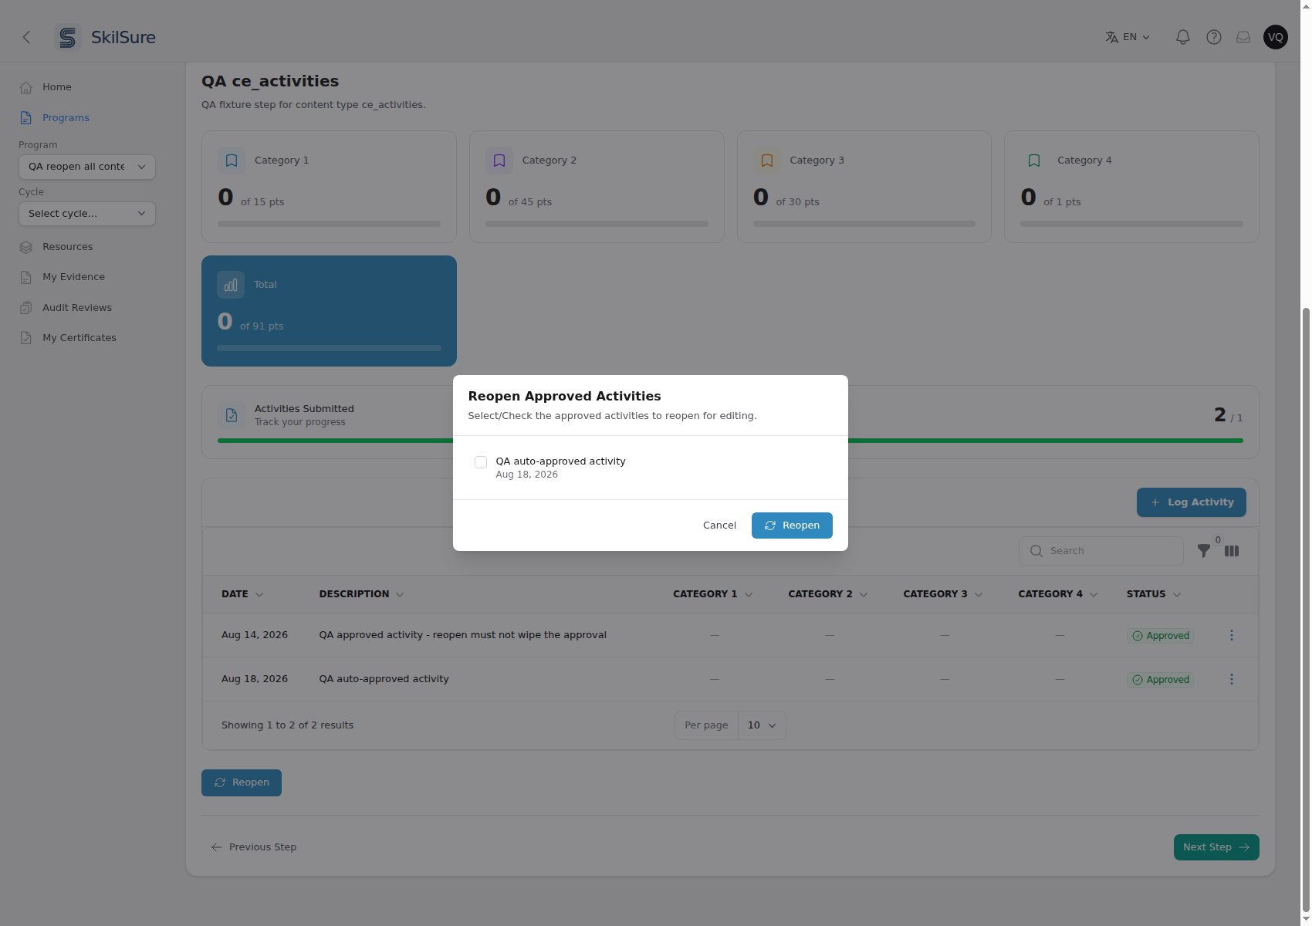Screen dimensions: 1312x926
Task: Open the Select cycle dropdown
Action: click(x=87, y=214)
